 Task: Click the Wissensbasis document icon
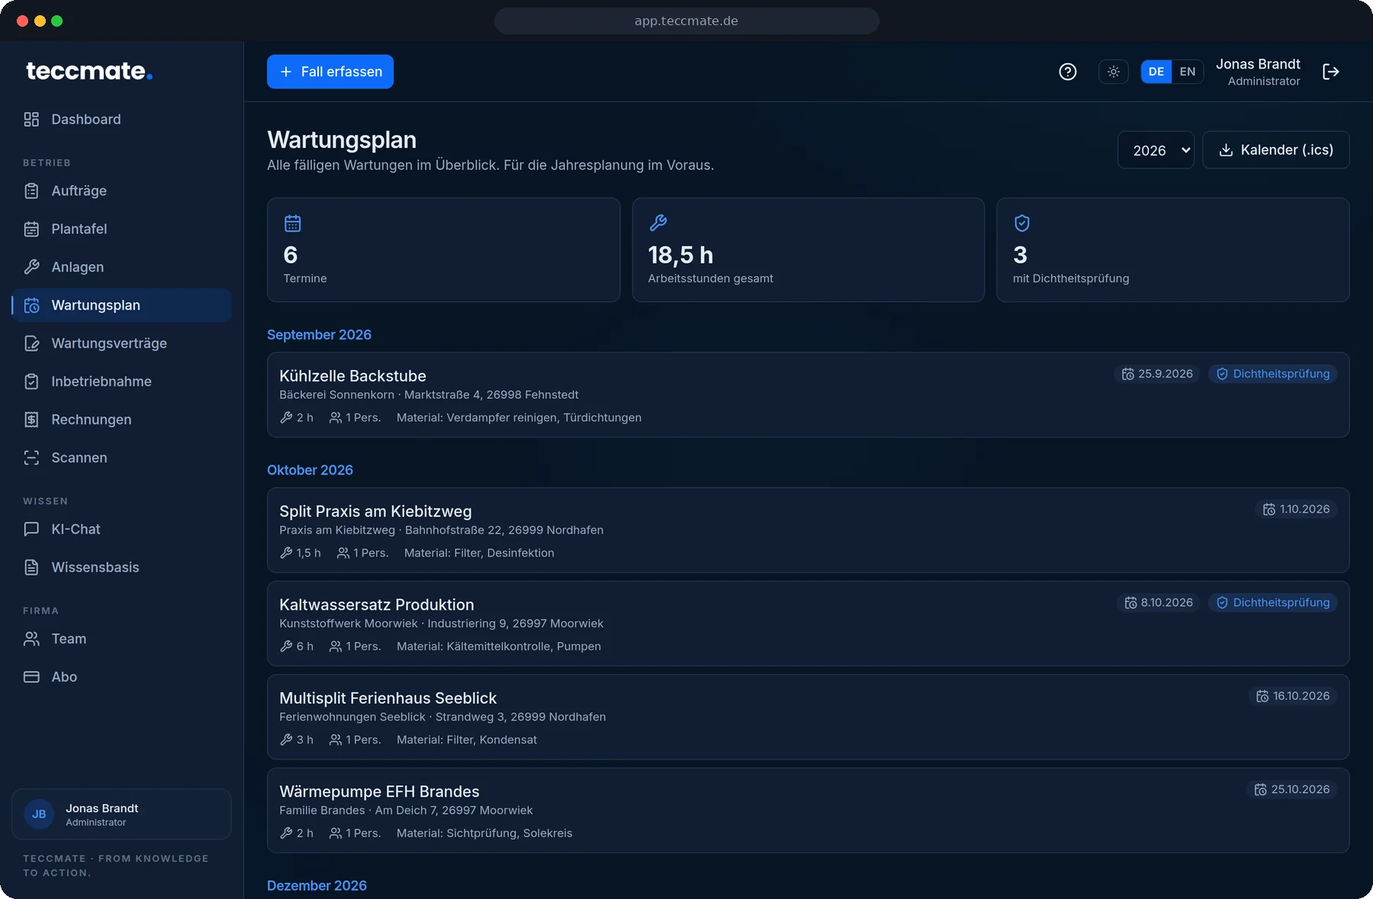31,567
